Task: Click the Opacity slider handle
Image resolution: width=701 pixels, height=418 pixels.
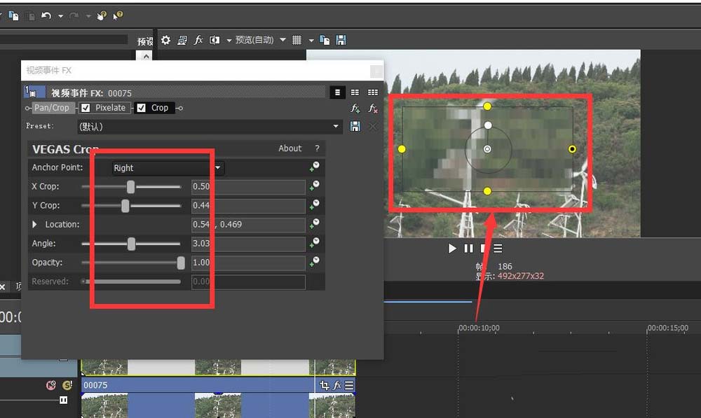Action: 181,263
